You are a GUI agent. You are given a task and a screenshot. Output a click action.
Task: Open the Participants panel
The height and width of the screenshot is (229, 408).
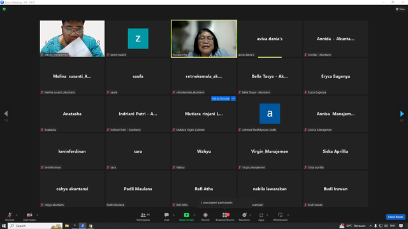tap(143, 216)
